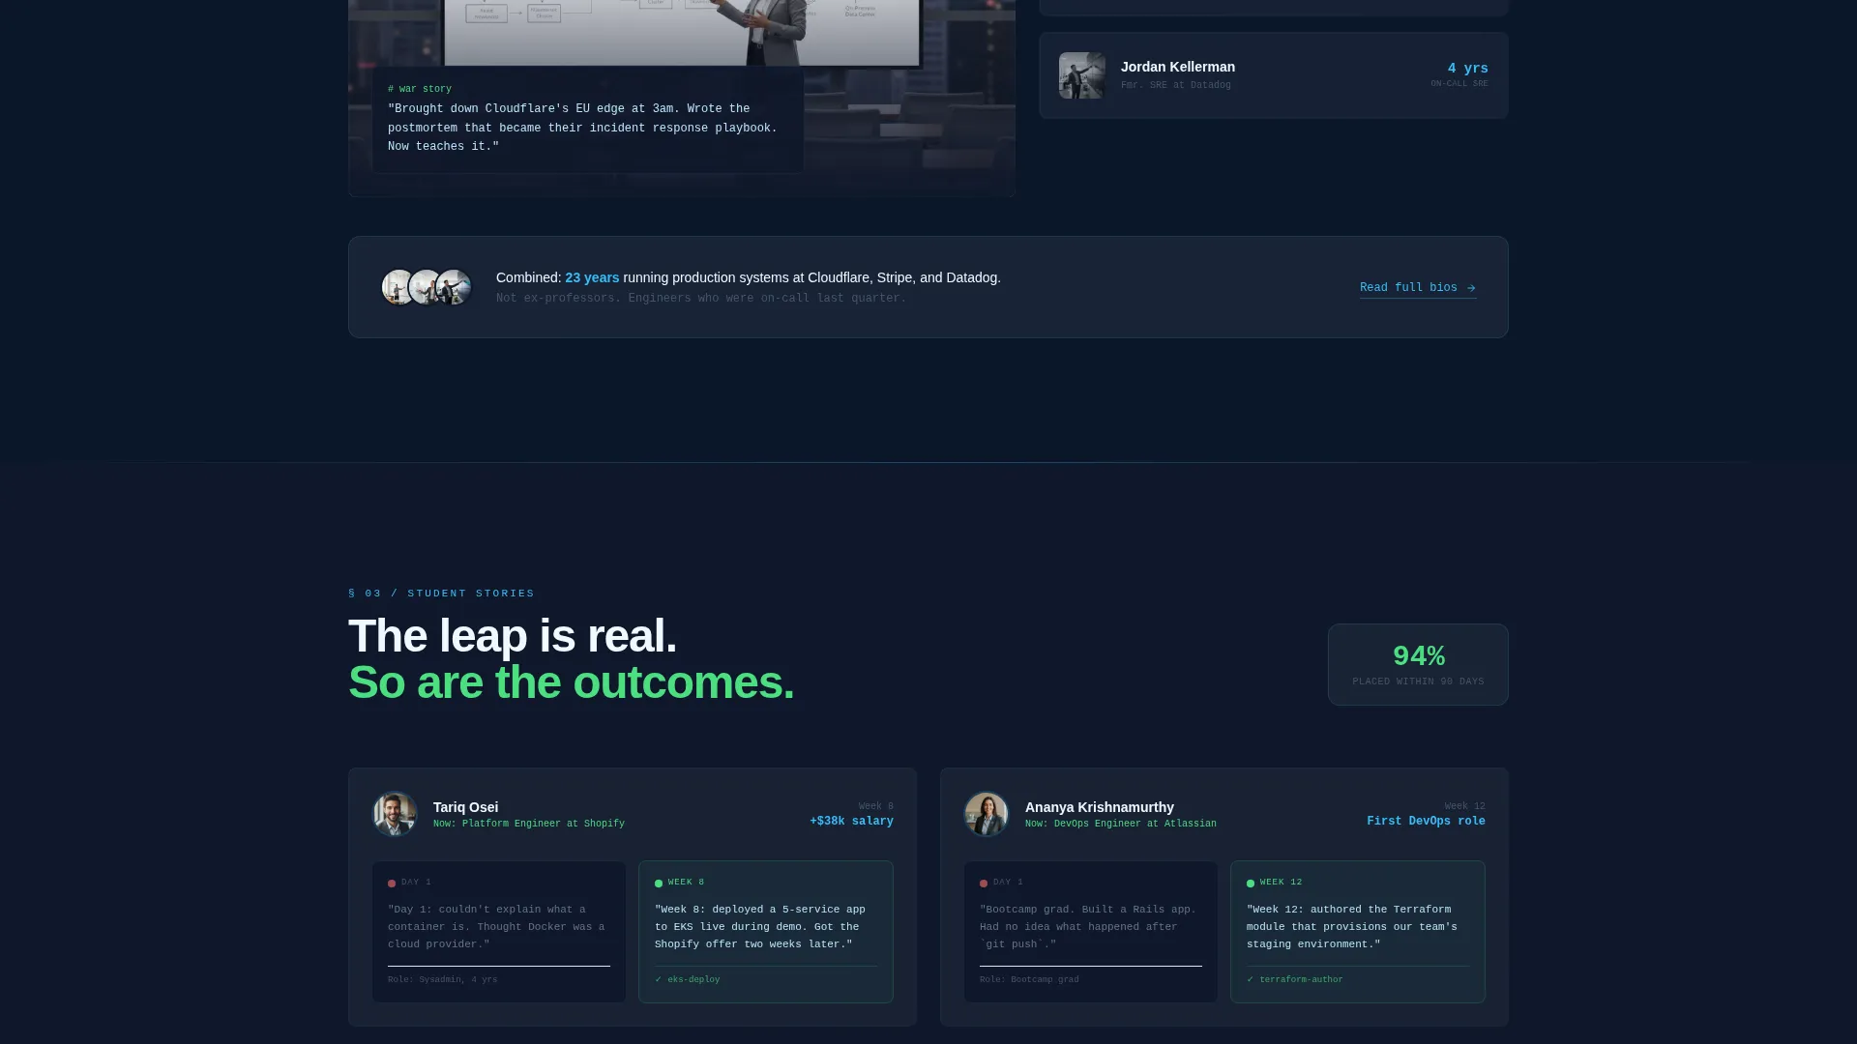Click the +$38k salary label
The height and width of the screenshot is (1044, 1857).
[851, 822]
